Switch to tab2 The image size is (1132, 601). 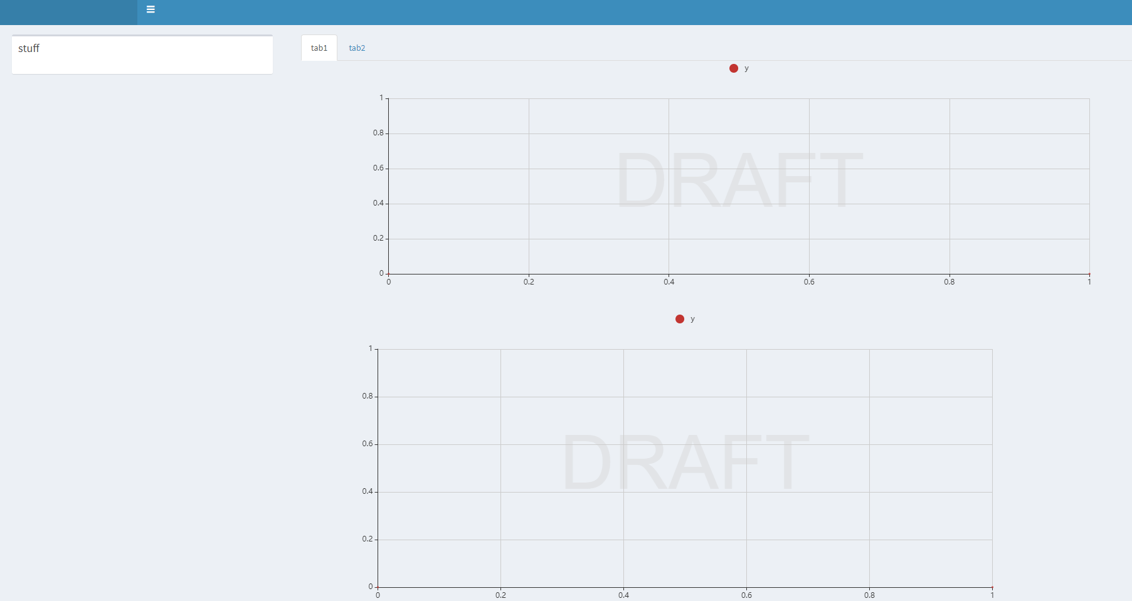click(356, 48)
